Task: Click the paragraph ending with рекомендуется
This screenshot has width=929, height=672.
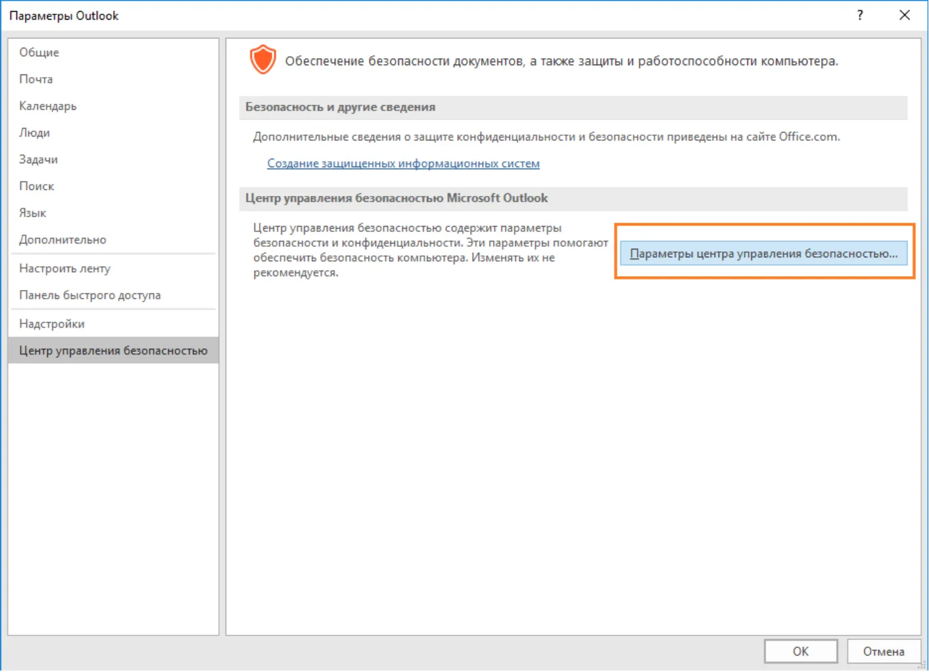Action: click(x=431, y=250)
